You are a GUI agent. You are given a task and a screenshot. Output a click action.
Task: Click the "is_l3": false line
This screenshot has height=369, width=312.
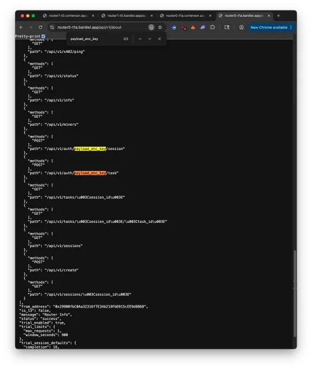35,310
